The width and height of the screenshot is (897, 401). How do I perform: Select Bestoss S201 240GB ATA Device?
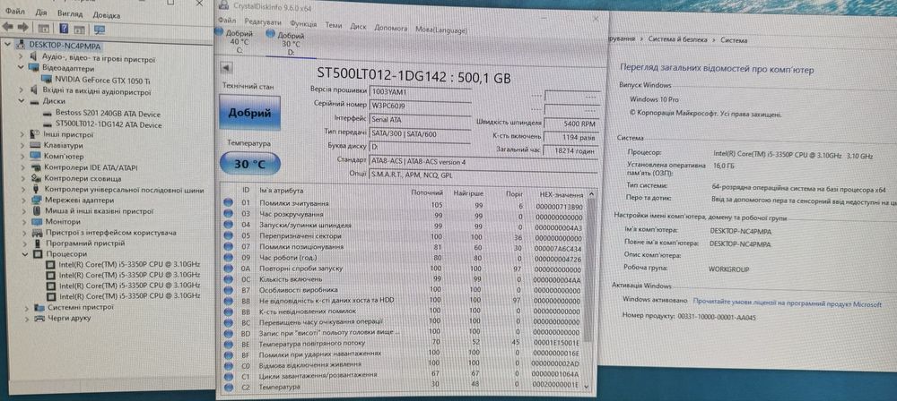(108, 114)
